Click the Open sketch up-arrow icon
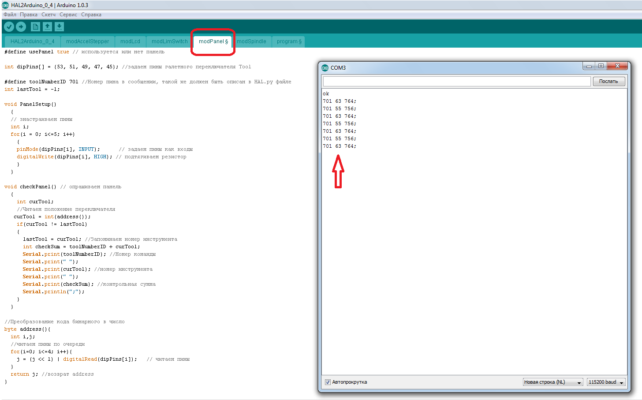The width and height of the screenshot is (642, 400). [47, 27]
